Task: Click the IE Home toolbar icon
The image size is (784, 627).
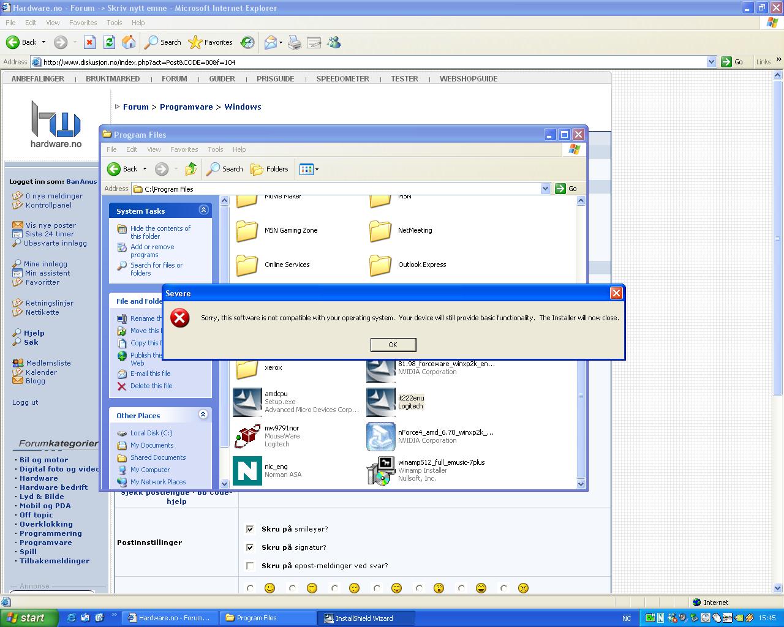Action: (x=129, y=42)
